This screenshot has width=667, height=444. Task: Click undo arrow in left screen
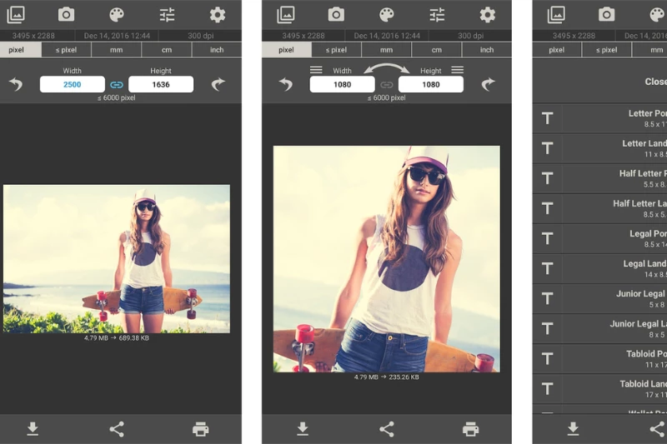tap(16, 84)
